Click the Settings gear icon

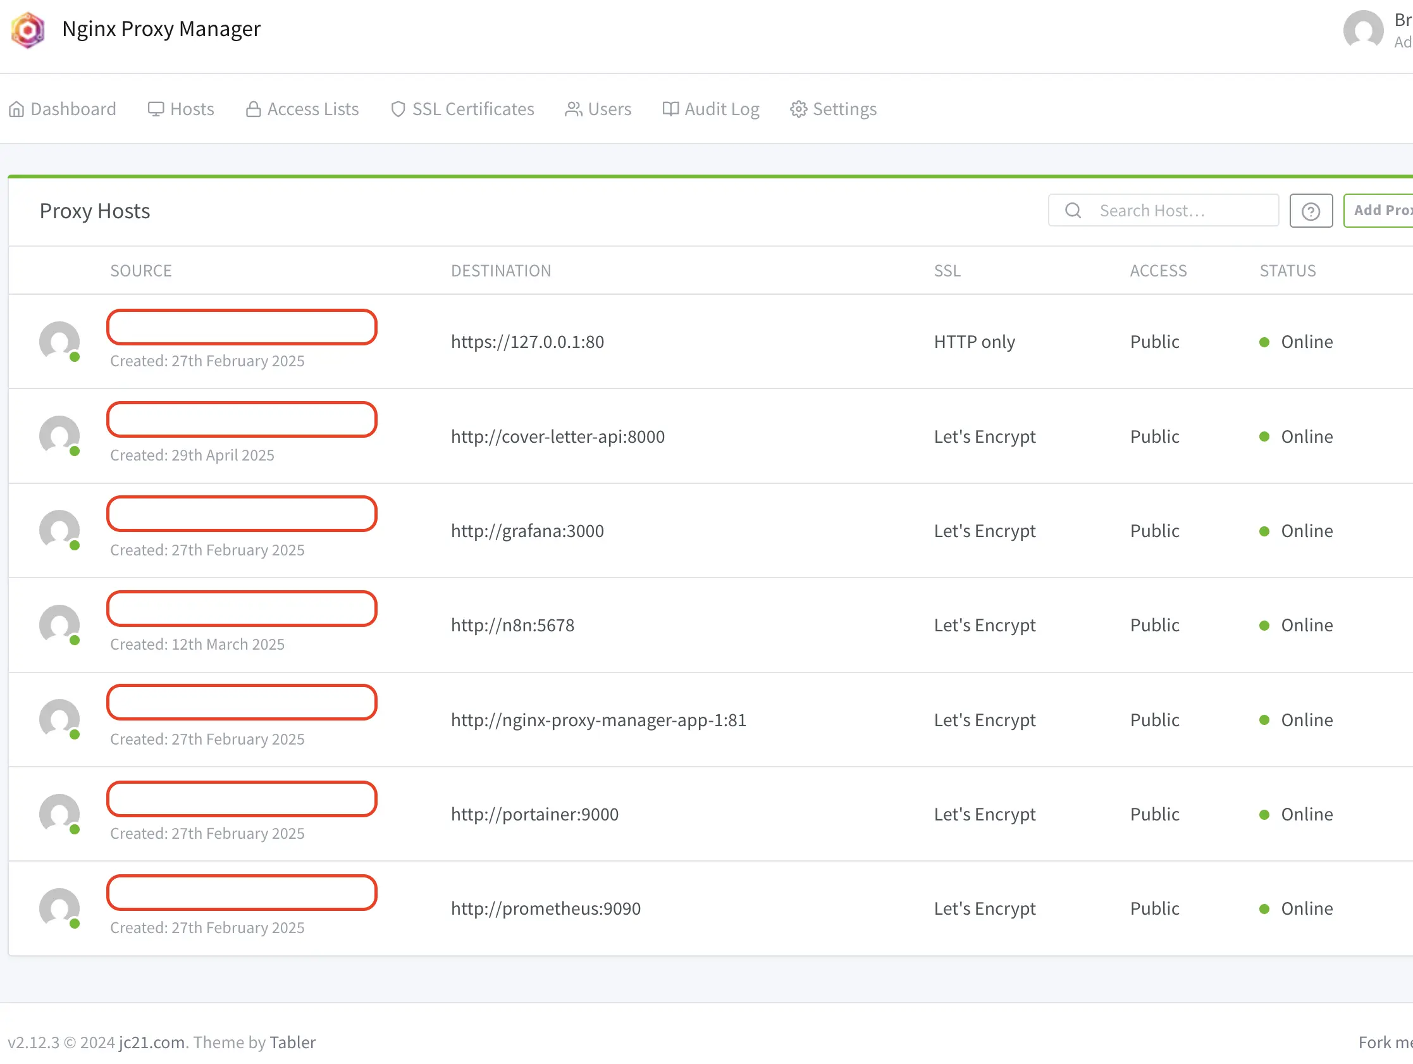[798, 109]
